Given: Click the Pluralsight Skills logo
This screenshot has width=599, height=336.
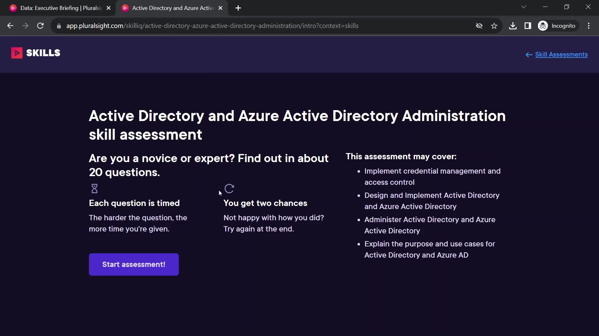Looking at the screenshot, I should click(36, 53).
